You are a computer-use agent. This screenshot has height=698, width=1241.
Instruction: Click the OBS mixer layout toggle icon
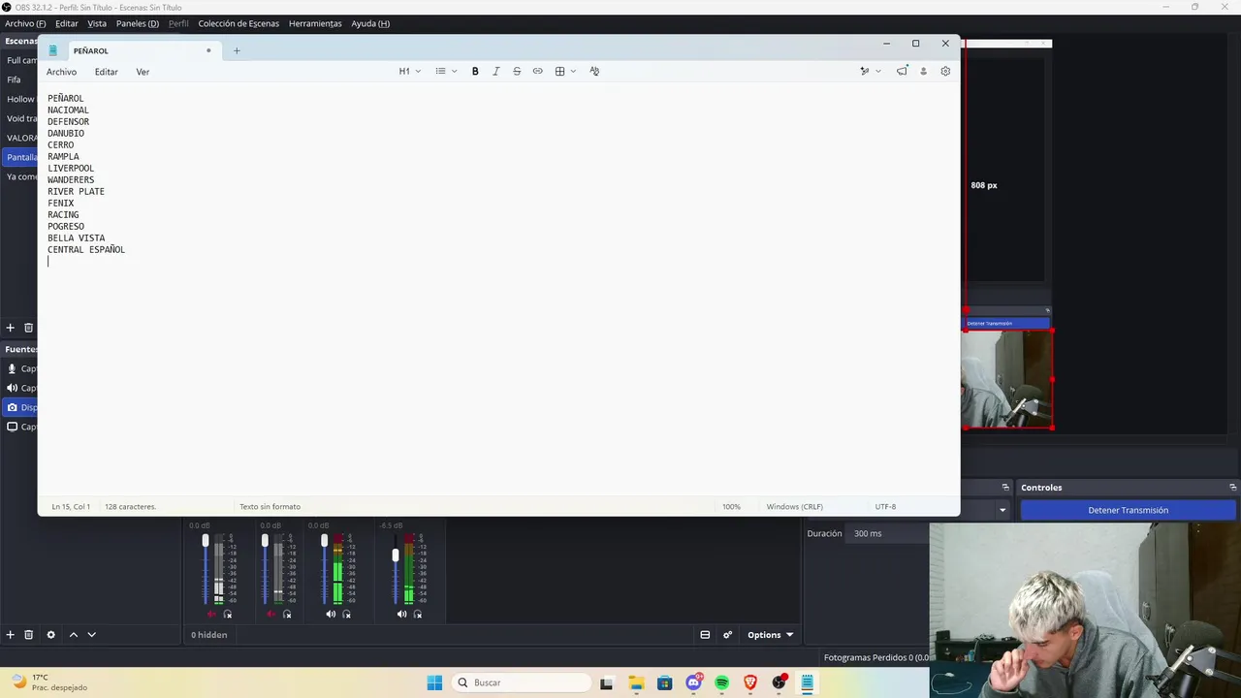coord(705,635)
